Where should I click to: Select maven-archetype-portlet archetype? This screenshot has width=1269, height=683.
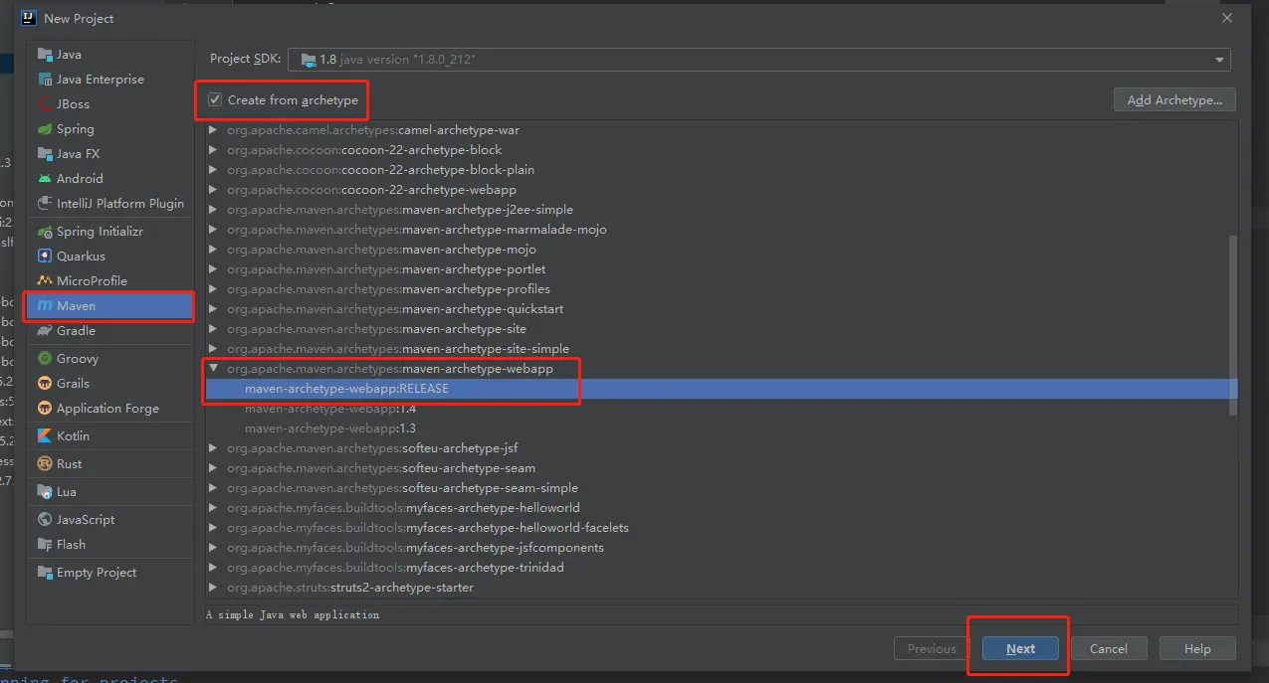click(718, 269)
